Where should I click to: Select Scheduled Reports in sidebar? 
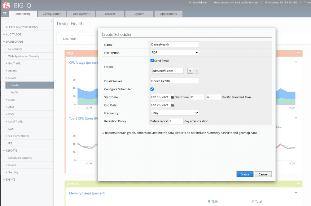point(20,158)
